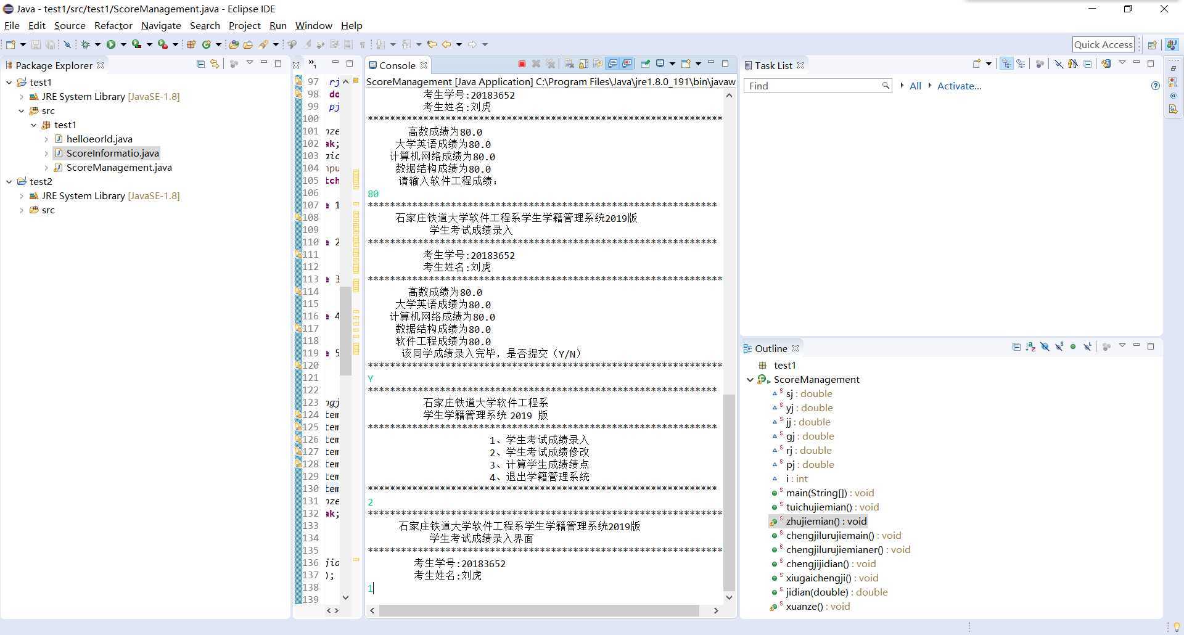Toggle Hide Fields in Outline
The image size is (1184, 635).
(x=1045, y=346)
